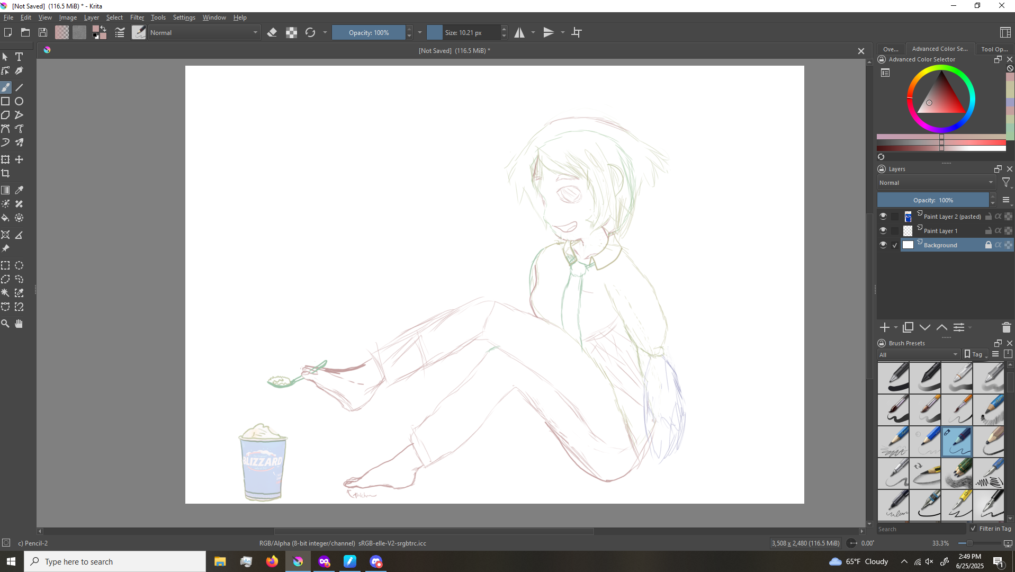Open layer filter funnel dropdown
Screen dimensions: 1015x572
(x=1007, y=183)
